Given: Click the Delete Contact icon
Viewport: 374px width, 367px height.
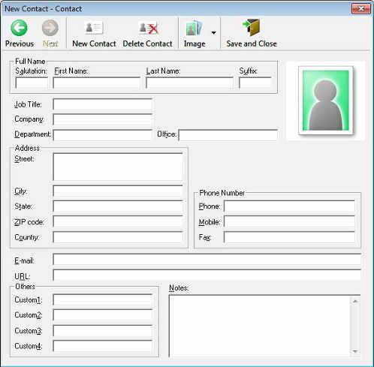Looking at the screenshot, I should pyautogui.click(x=148, y=28).
